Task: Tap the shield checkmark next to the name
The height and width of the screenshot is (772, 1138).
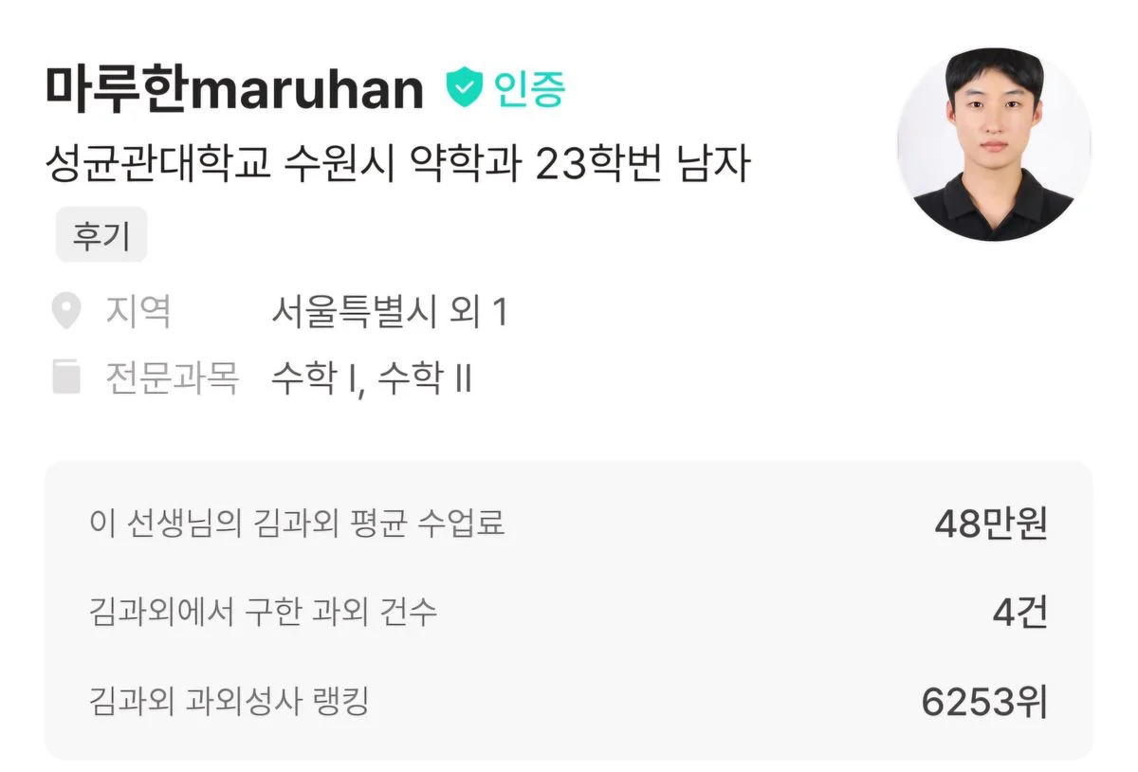Action: (464, 87)
